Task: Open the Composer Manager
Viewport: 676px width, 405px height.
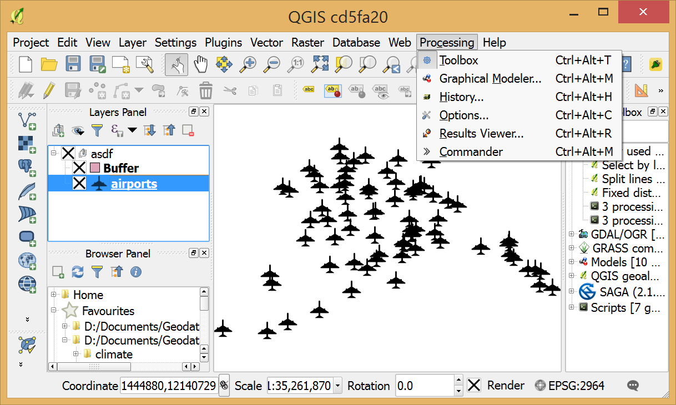Action: 144,64
